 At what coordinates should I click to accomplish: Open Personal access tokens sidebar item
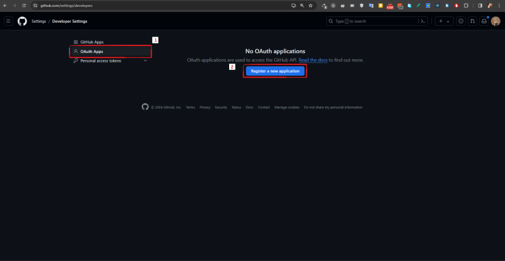coord(110,61)
